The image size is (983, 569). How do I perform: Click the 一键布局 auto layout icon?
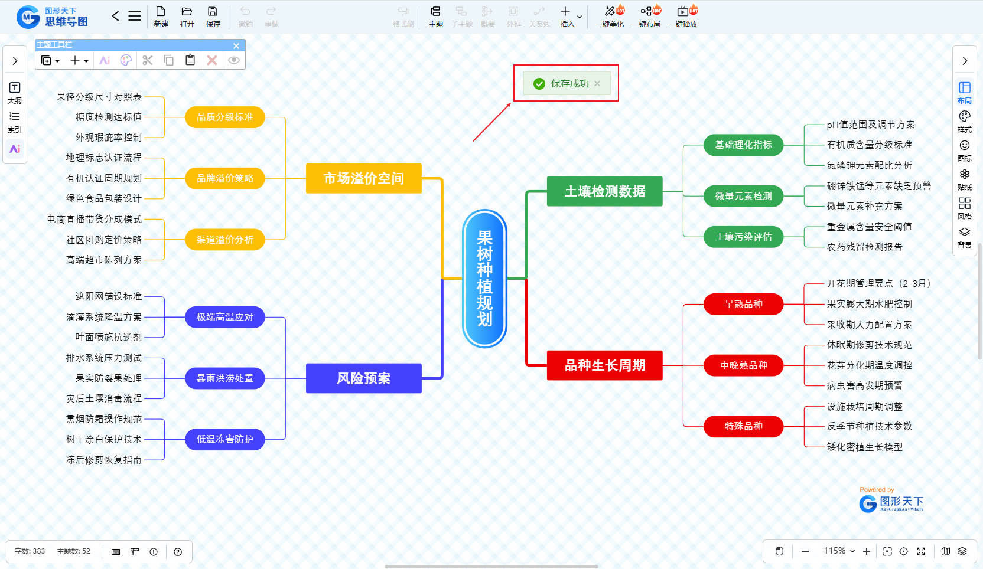(x=646, y=16)
